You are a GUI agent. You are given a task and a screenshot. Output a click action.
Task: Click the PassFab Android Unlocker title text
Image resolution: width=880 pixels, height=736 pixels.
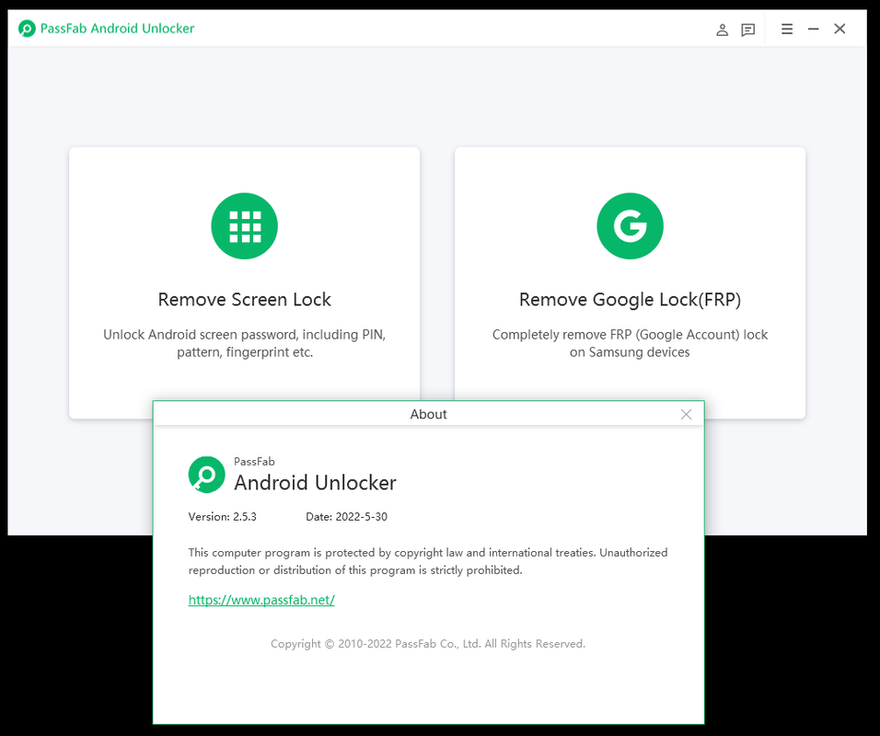(x=117, y=29)
